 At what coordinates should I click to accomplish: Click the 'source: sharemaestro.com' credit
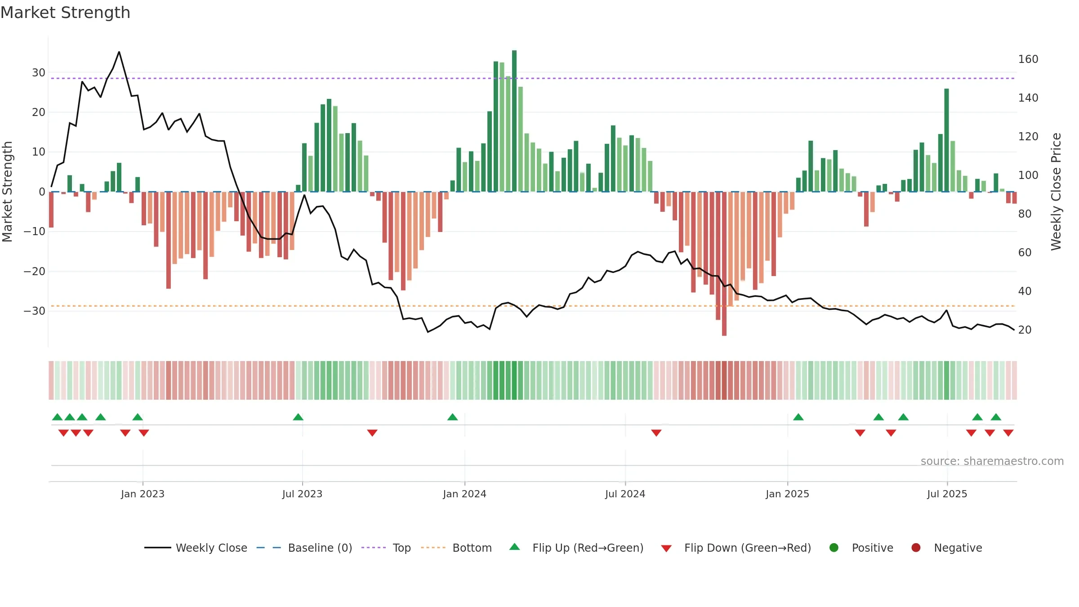(x=992, y=461)
